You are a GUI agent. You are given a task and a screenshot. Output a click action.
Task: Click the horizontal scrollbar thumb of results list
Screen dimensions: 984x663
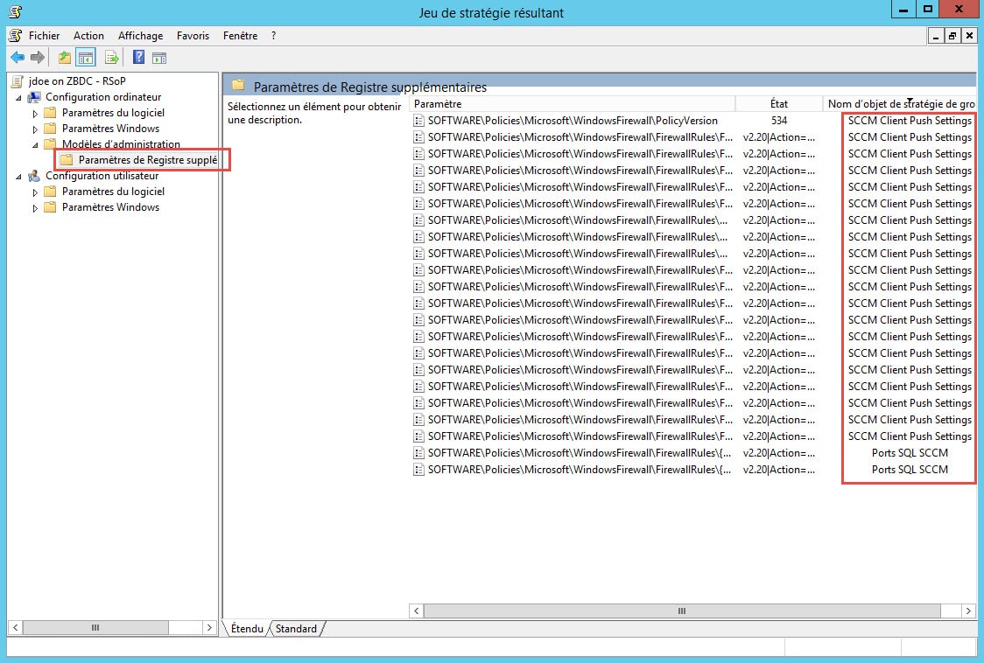coord(682,611)
